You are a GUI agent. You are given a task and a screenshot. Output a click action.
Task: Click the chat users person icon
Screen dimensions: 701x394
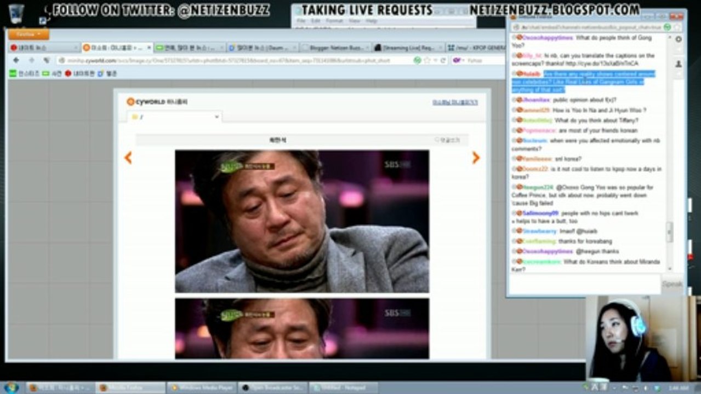(678, 64)
